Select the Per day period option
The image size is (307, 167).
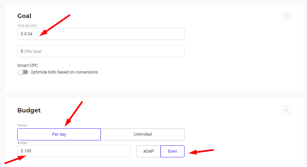pos(59,134)
